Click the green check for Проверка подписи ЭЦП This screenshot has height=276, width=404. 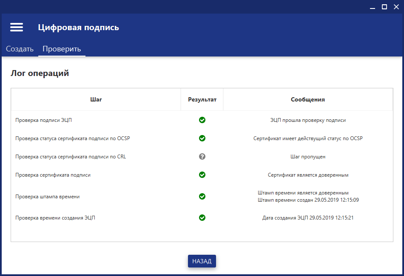202,120
